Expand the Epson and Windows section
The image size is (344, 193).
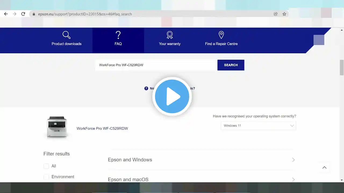click(201, 160)
